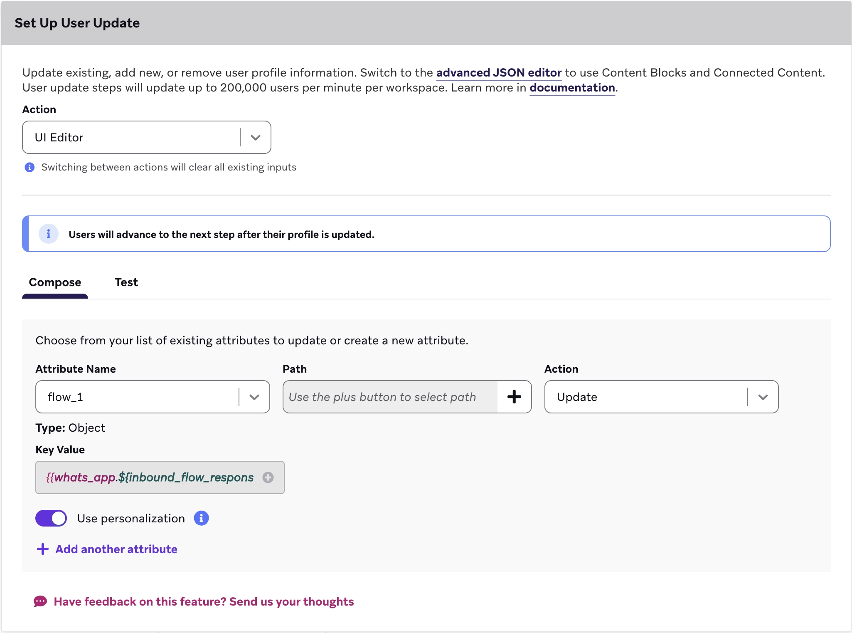Open the advanced JSON editor link
Viewport: 852px width, 633px height.
tap(499, 72)
